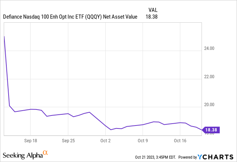Click the VAL column header
The image size is (237, 162).
153,10
